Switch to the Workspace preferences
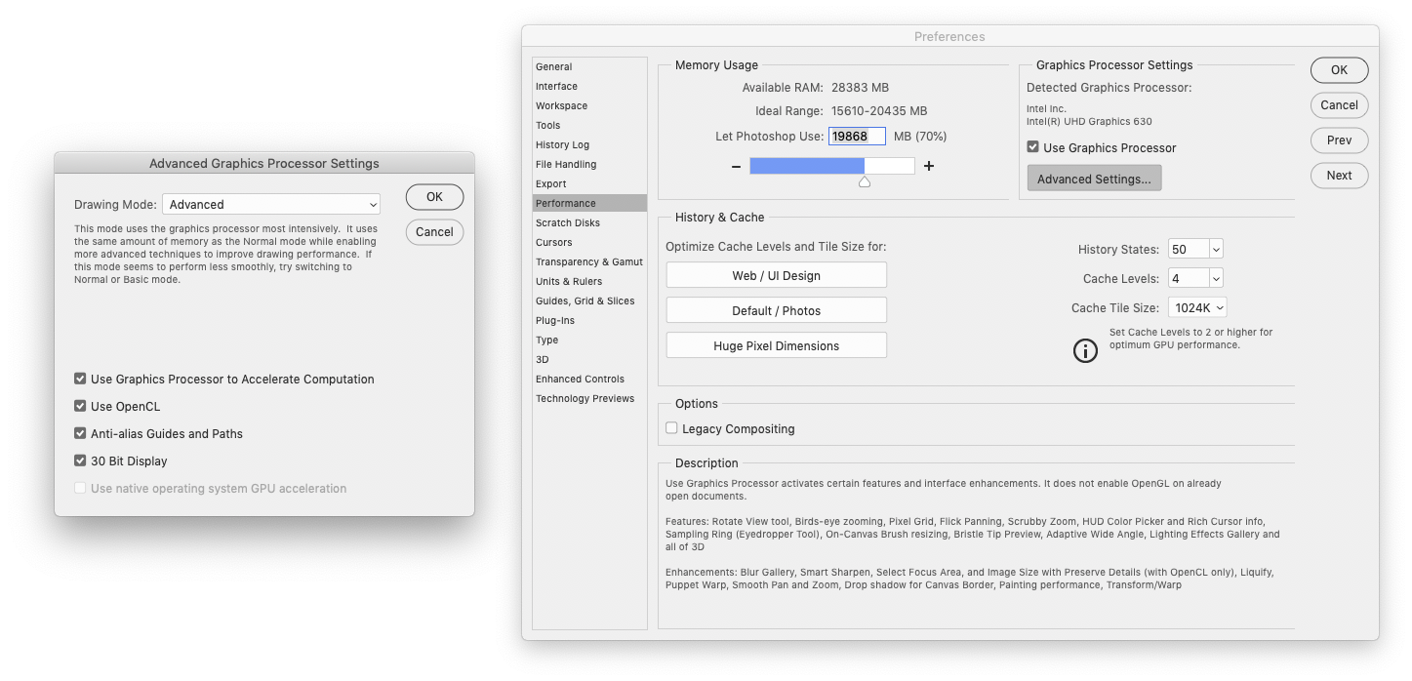Screen dimensions: 1412x681 point(589,106)
